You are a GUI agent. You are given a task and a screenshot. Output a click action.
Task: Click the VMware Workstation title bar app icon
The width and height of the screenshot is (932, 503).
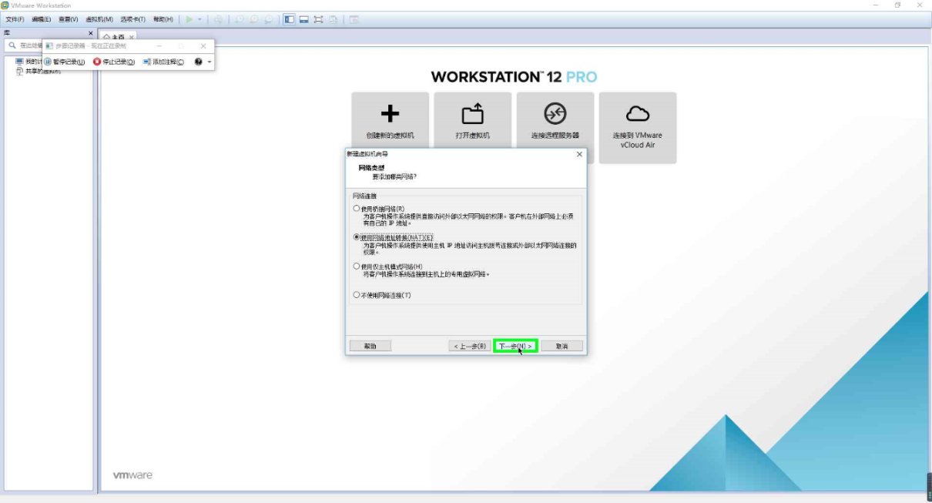[5, 5]
